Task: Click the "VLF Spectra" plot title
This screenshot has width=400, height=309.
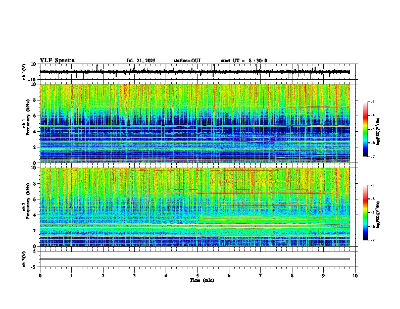Action: [x=57, y=61]
